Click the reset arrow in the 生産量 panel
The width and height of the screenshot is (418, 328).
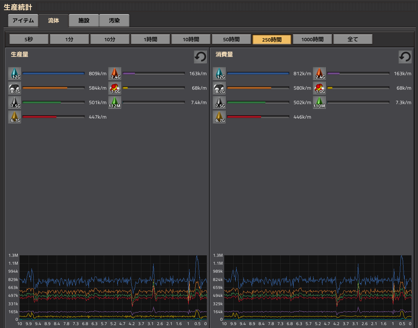pyautogui.click(x=200, y=57)
